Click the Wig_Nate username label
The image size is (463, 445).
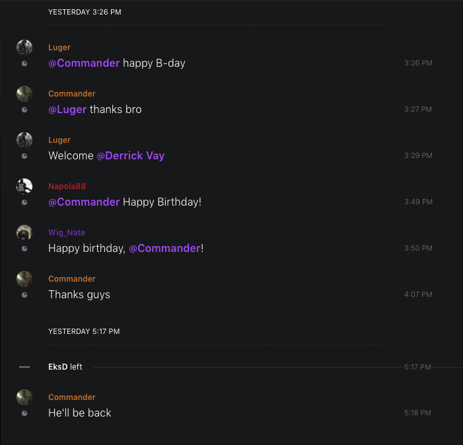(x=67, y=233)
